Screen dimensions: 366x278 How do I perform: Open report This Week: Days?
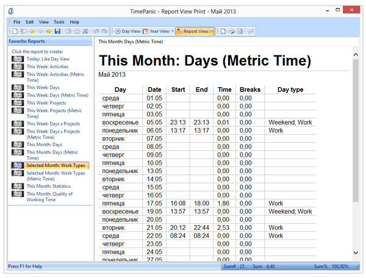[x=43, y=87]
